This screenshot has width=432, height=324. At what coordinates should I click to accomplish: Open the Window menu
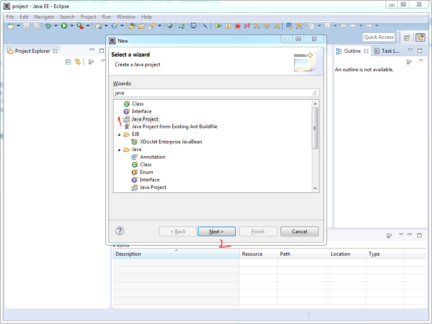click(126, 17)
